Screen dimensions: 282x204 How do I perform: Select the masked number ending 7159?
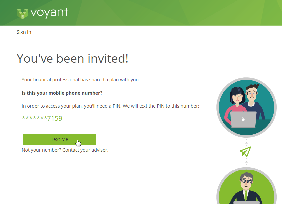(42, 118)
